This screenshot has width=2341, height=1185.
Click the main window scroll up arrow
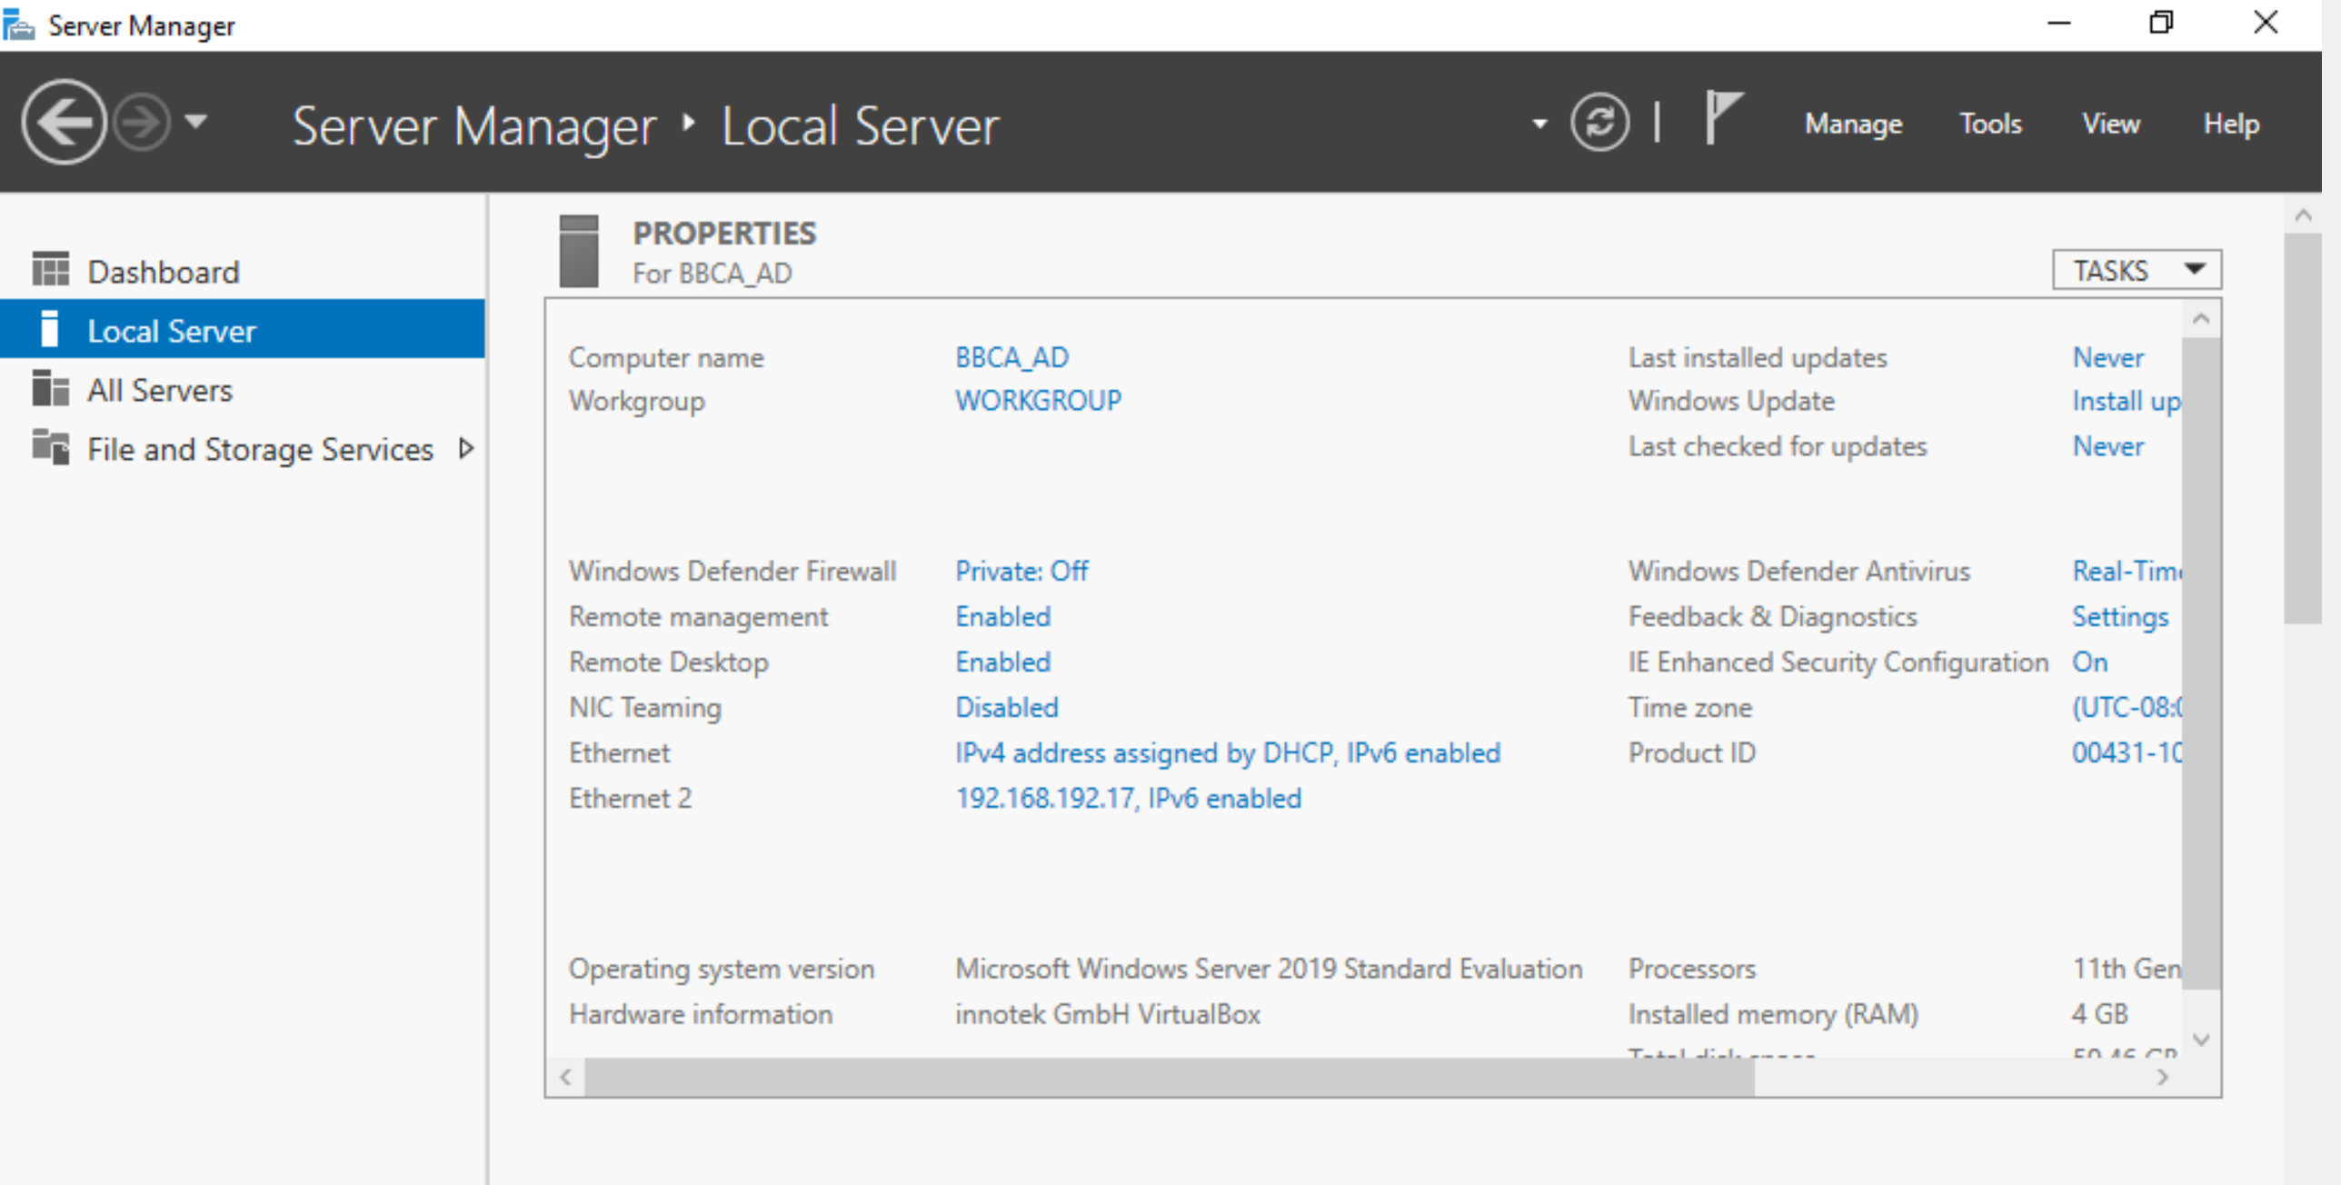pos(2303,215)
